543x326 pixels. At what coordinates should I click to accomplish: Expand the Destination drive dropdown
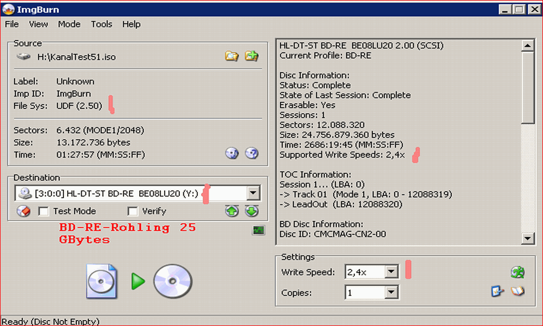(253, 193)
